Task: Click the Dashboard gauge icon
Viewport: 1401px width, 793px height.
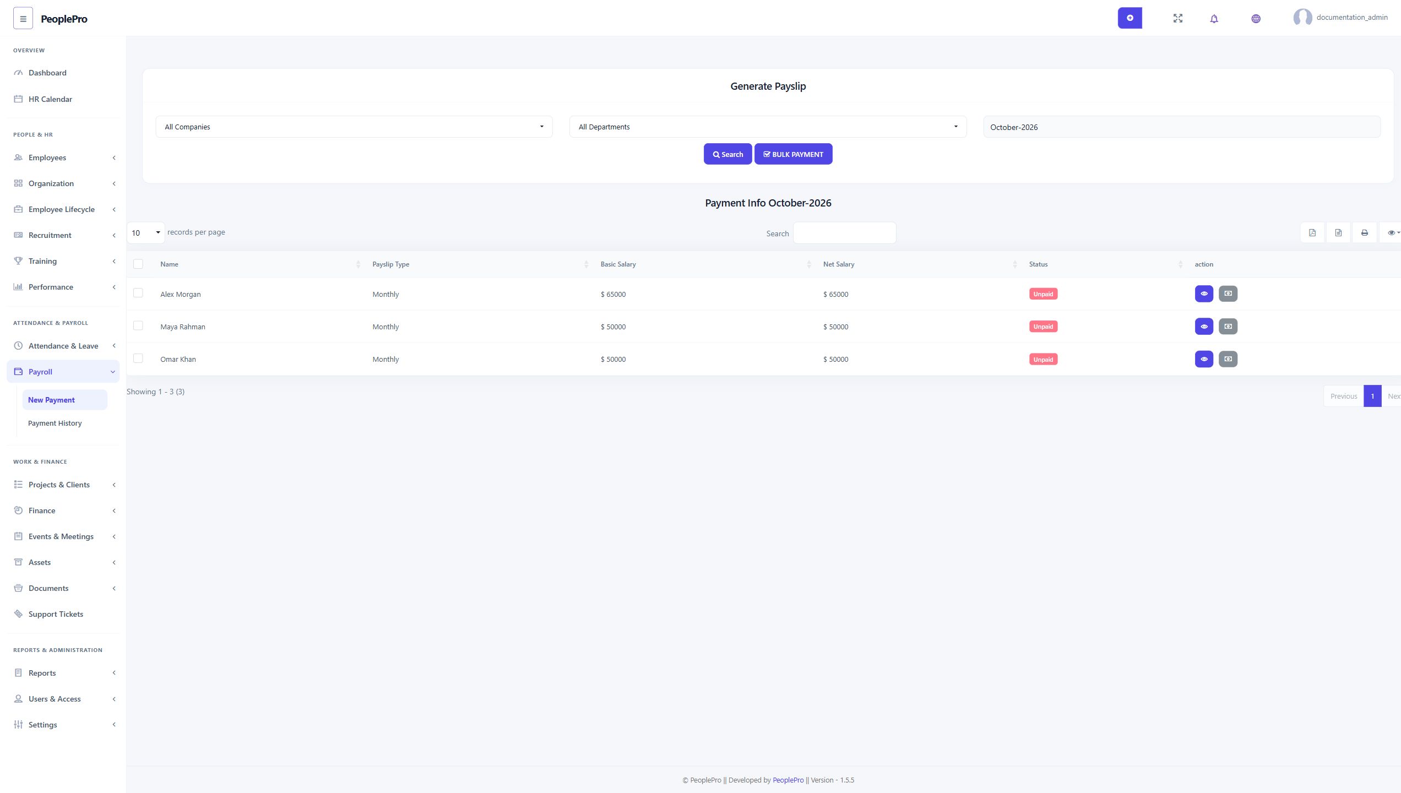Action: coord(18,73)
